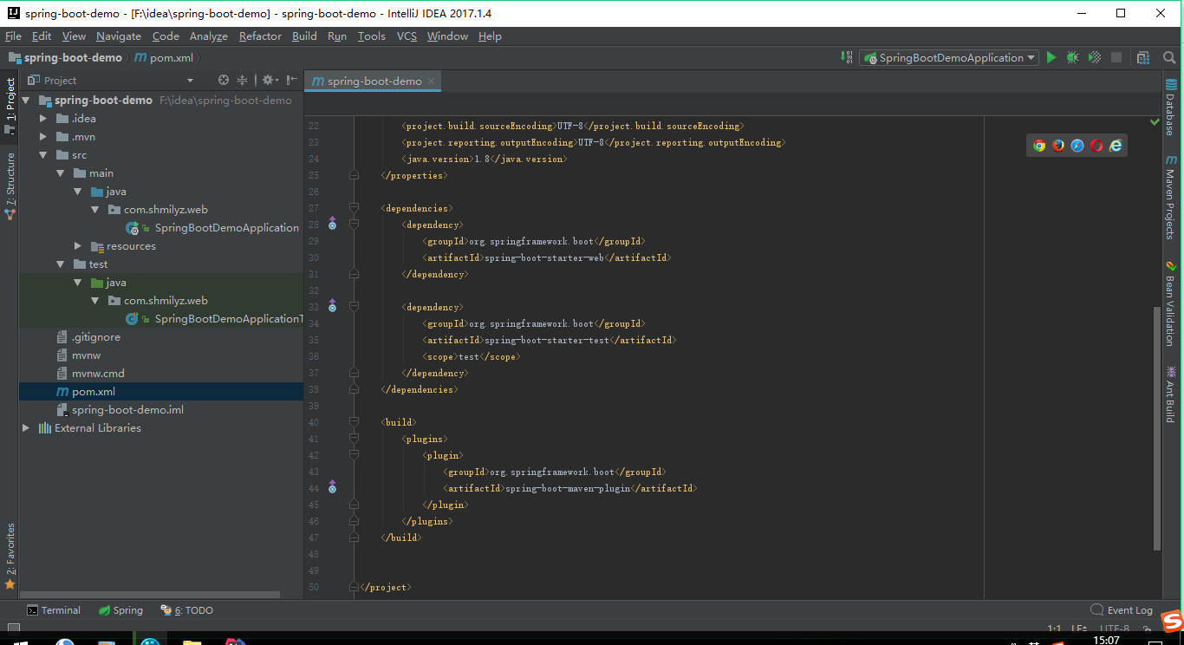Open the search everywhere magnifier icon
Image resolution: width=1184 pixels, height=645 pixels.
coord(1168,58)
